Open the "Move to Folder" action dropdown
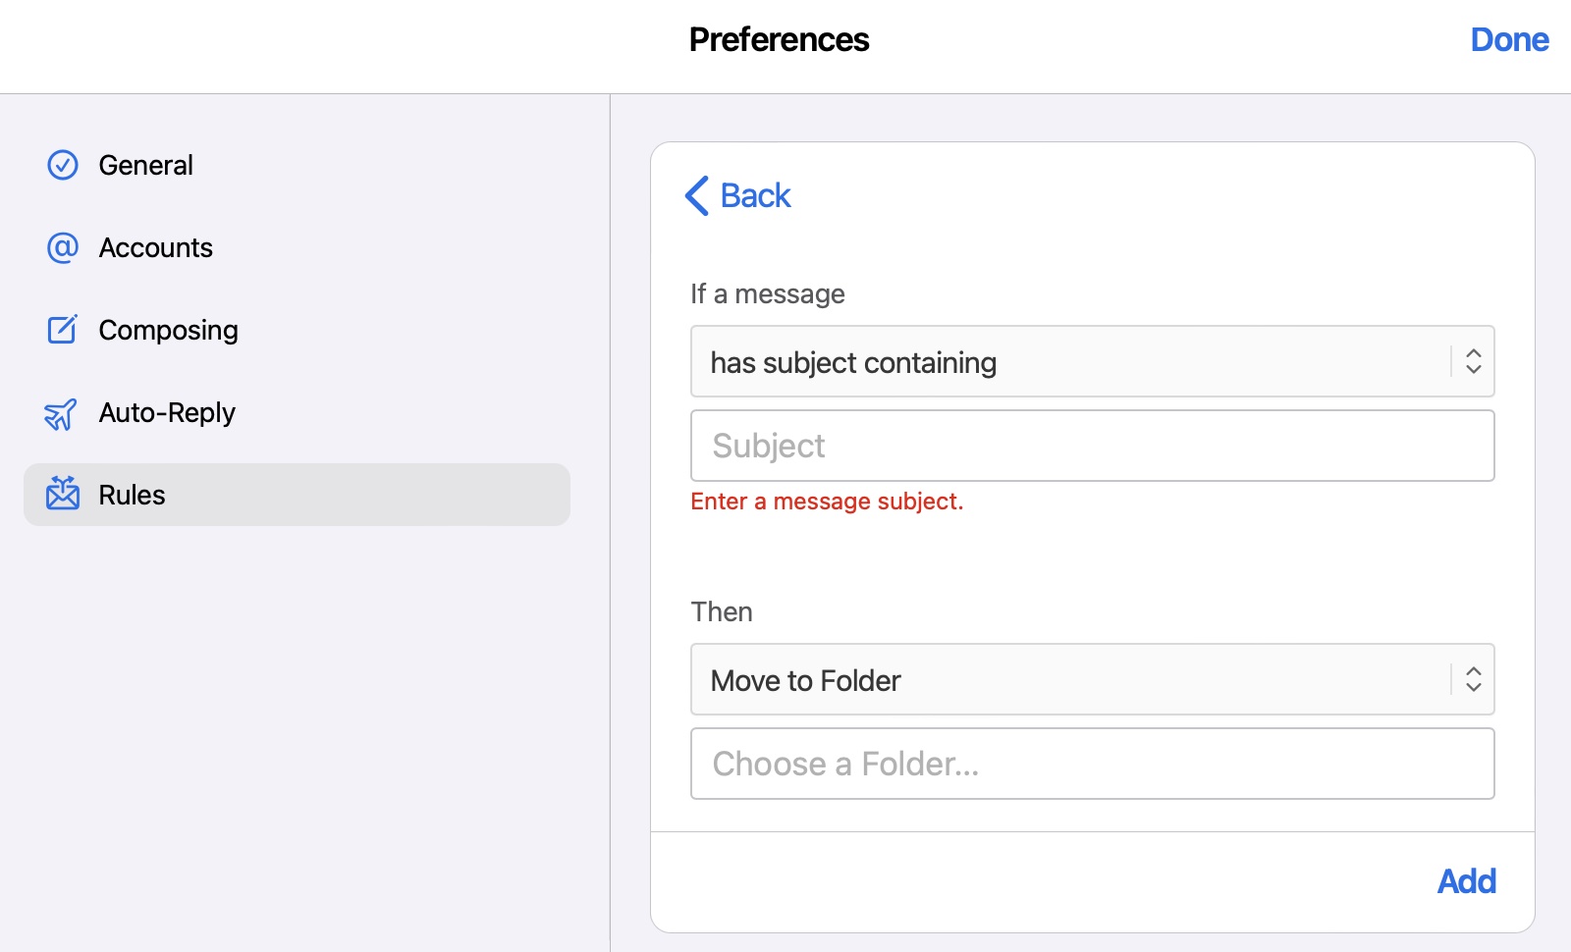The height and width of the screenshot is (952, 1571). tap(1093, 679)
